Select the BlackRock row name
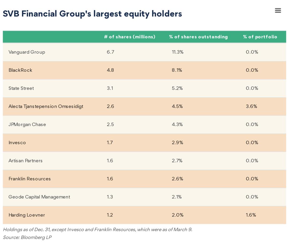289x251 pixels. click(x=20, y=70)
